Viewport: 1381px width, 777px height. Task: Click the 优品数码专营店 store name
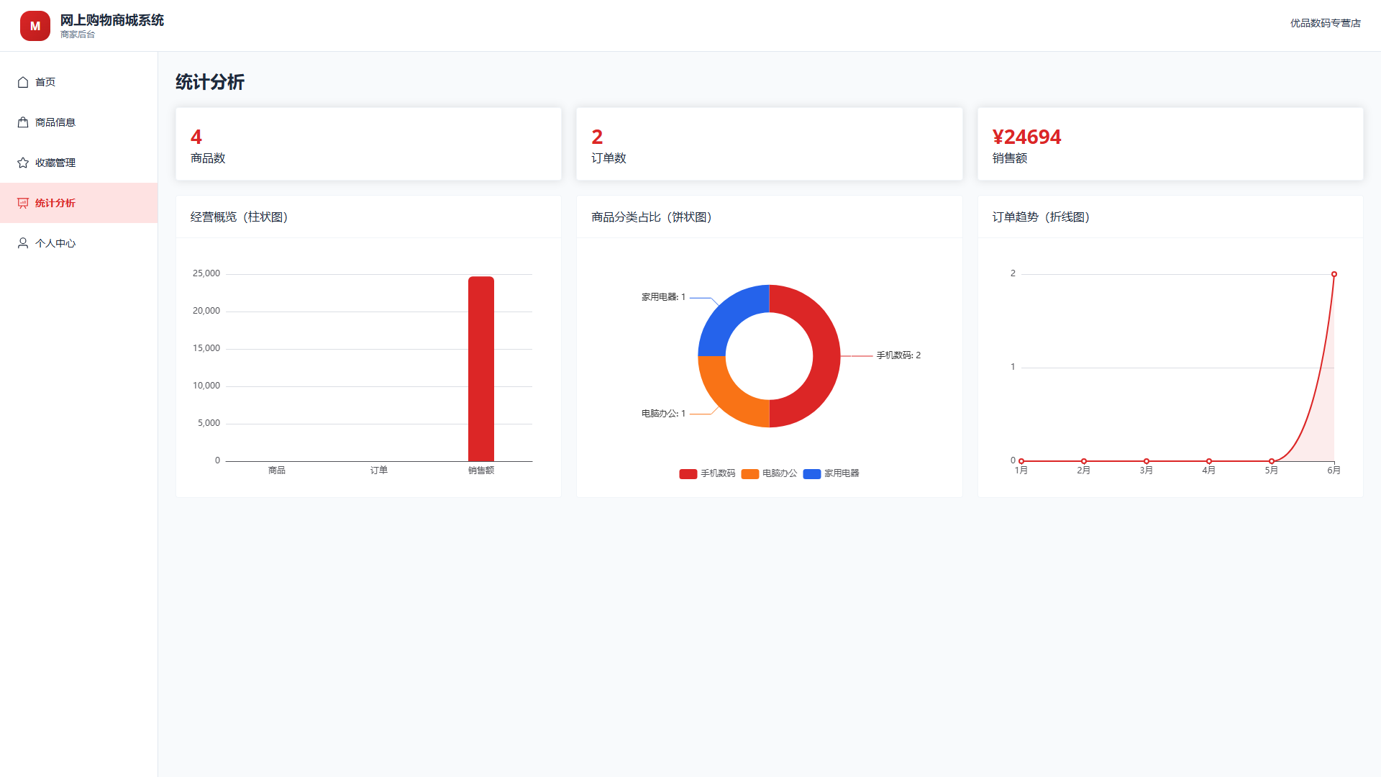pos(1325,23)
